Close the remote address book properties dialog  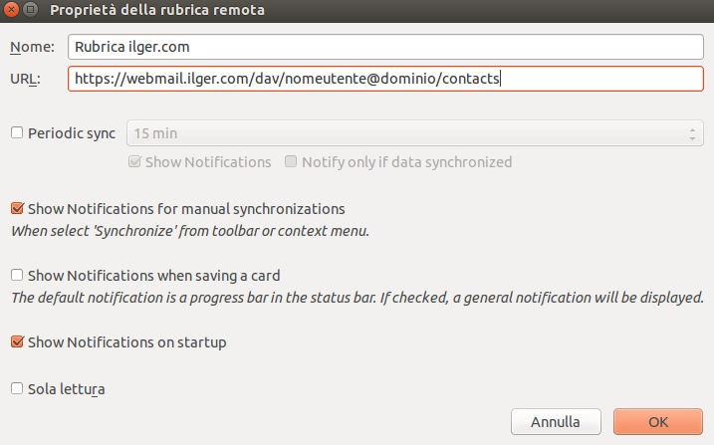[x=11, y=9]
